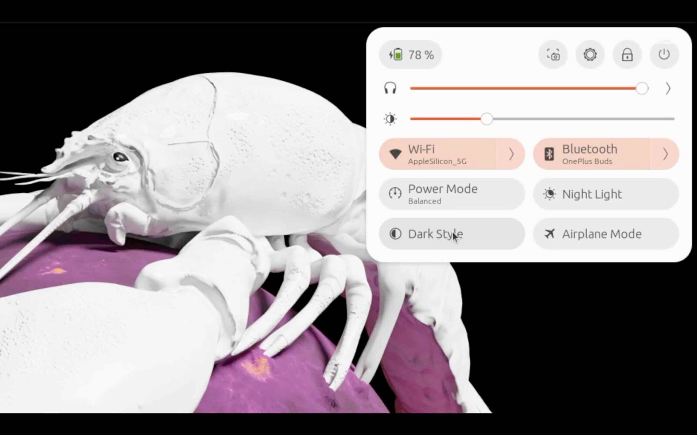Open the power off menu

click(664, 55)
